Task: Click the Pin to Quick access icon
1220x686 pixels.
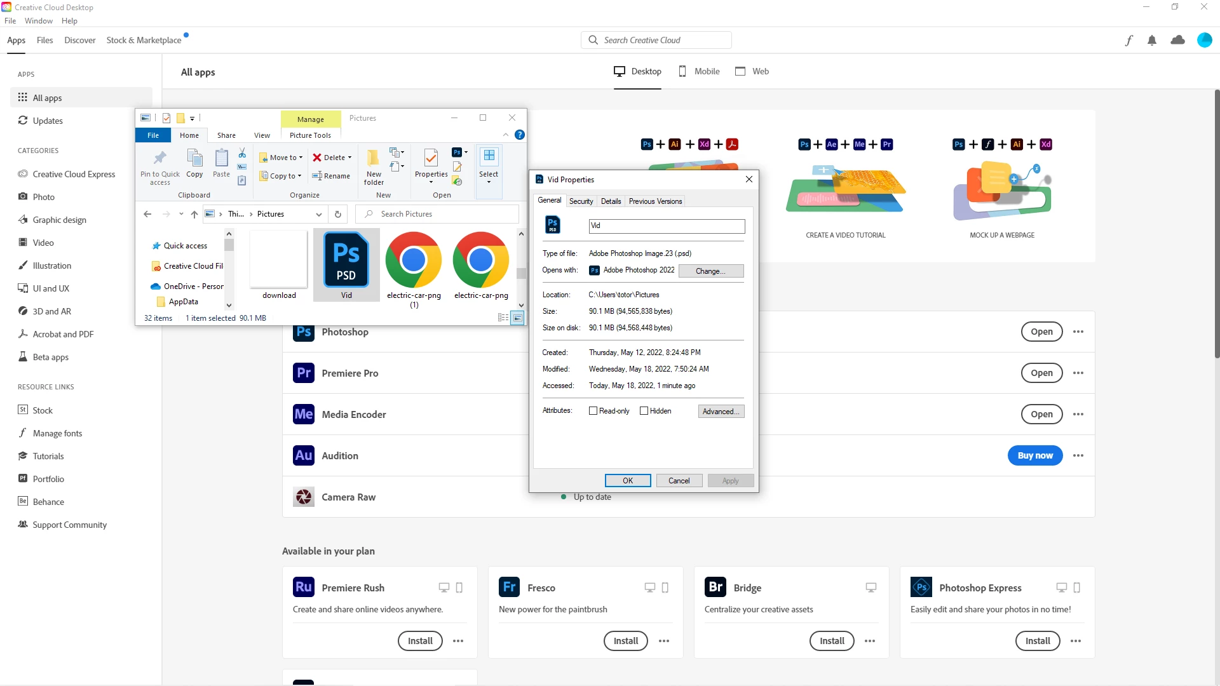Action: 160,158
